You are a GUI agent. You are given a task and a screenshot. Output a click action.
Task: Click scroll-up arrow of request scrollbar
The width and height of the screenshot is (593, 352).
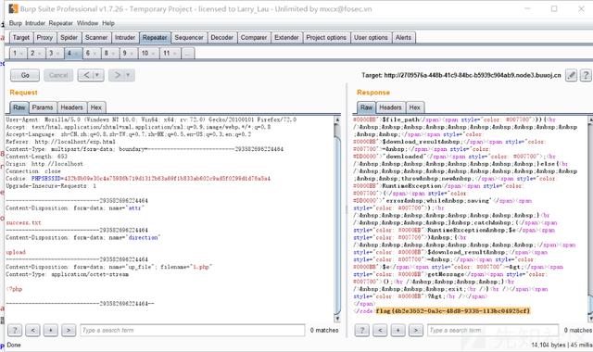337,119
